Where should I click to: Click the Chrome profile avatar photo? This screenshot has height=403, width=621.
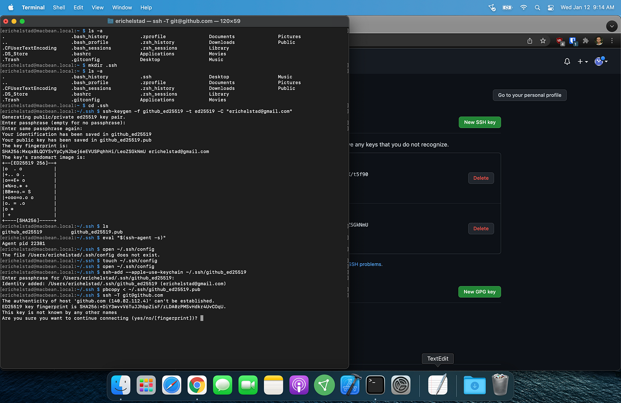599,41
